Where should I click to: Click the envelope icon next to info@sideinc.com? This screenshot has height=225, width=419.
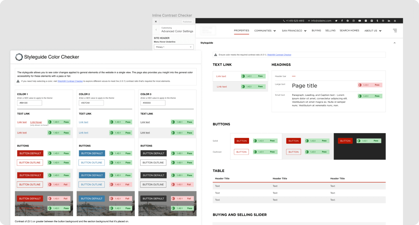pos(310,20)
